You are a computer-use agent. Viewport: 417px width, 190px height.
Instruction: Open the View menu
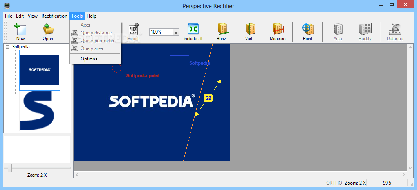click(33, 16)
